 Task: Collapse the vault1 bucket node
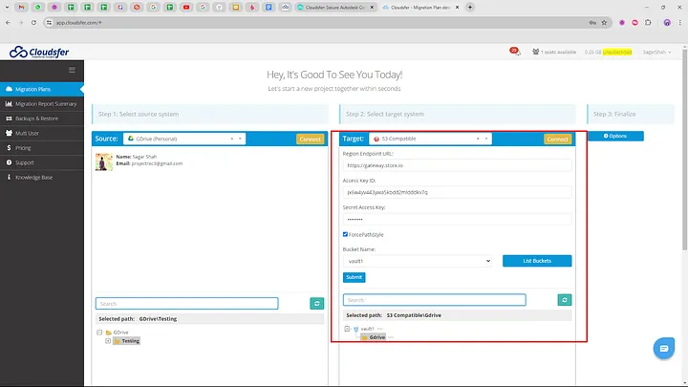tap(347, 329)
